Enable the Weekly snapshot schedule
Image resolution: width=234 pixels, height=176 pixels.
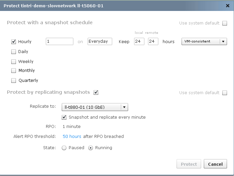[14, 62]
